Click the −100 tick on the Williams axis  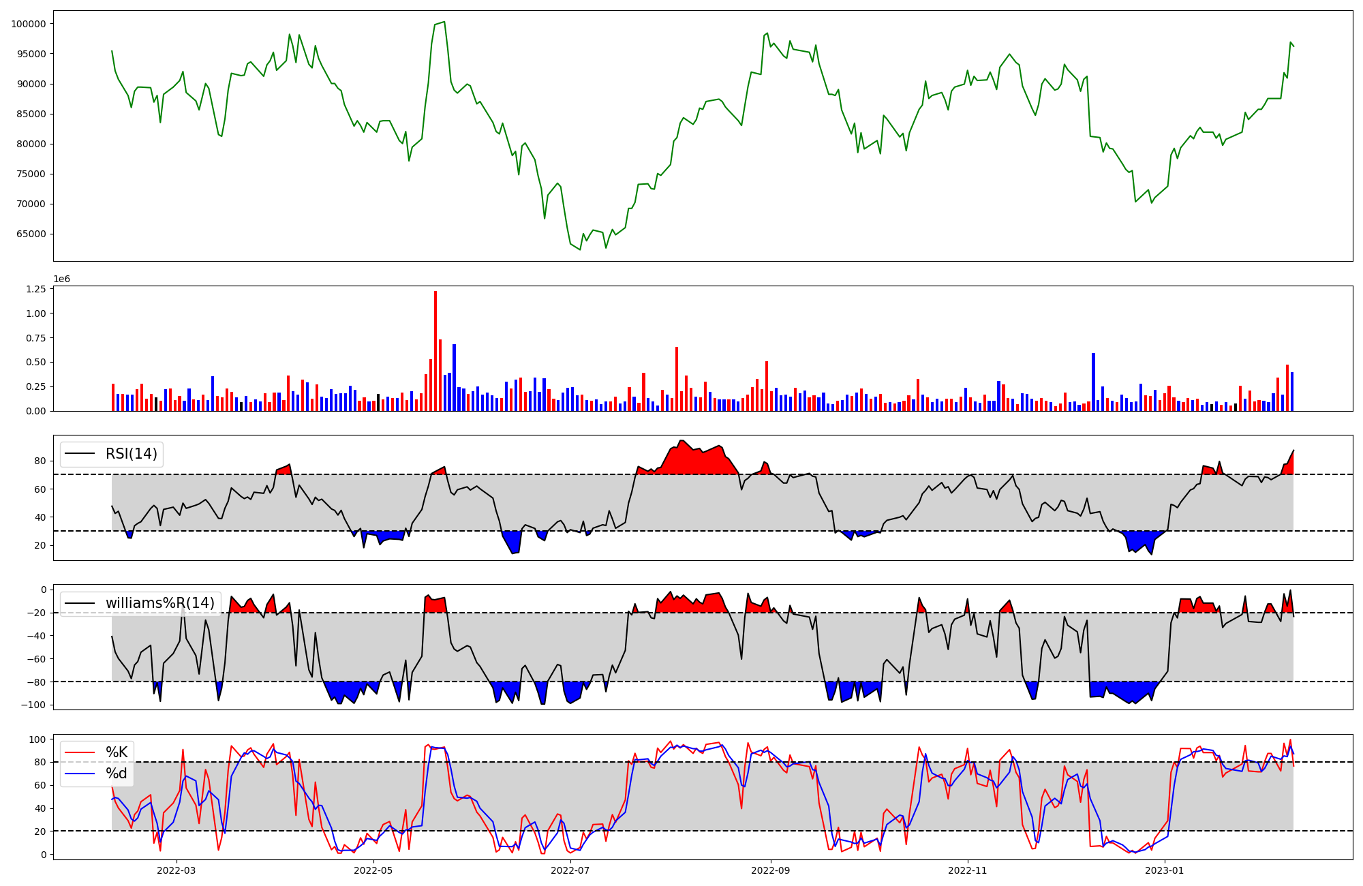34,705
